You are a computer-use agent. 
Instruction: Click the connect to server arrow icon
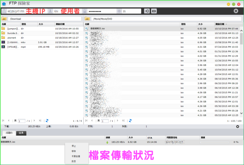(147, 11)
